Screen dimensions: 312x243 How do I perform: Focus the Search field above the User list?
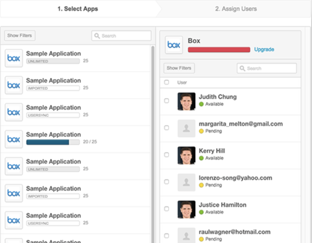(x=267, y=68)
